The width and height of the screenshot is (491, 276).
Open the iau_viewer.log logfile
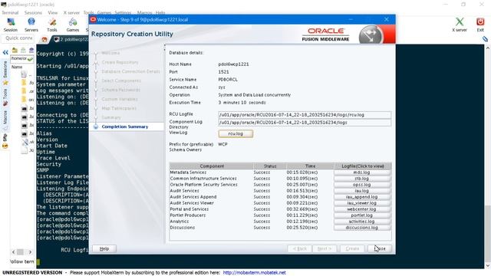click(x=362, y=203)
